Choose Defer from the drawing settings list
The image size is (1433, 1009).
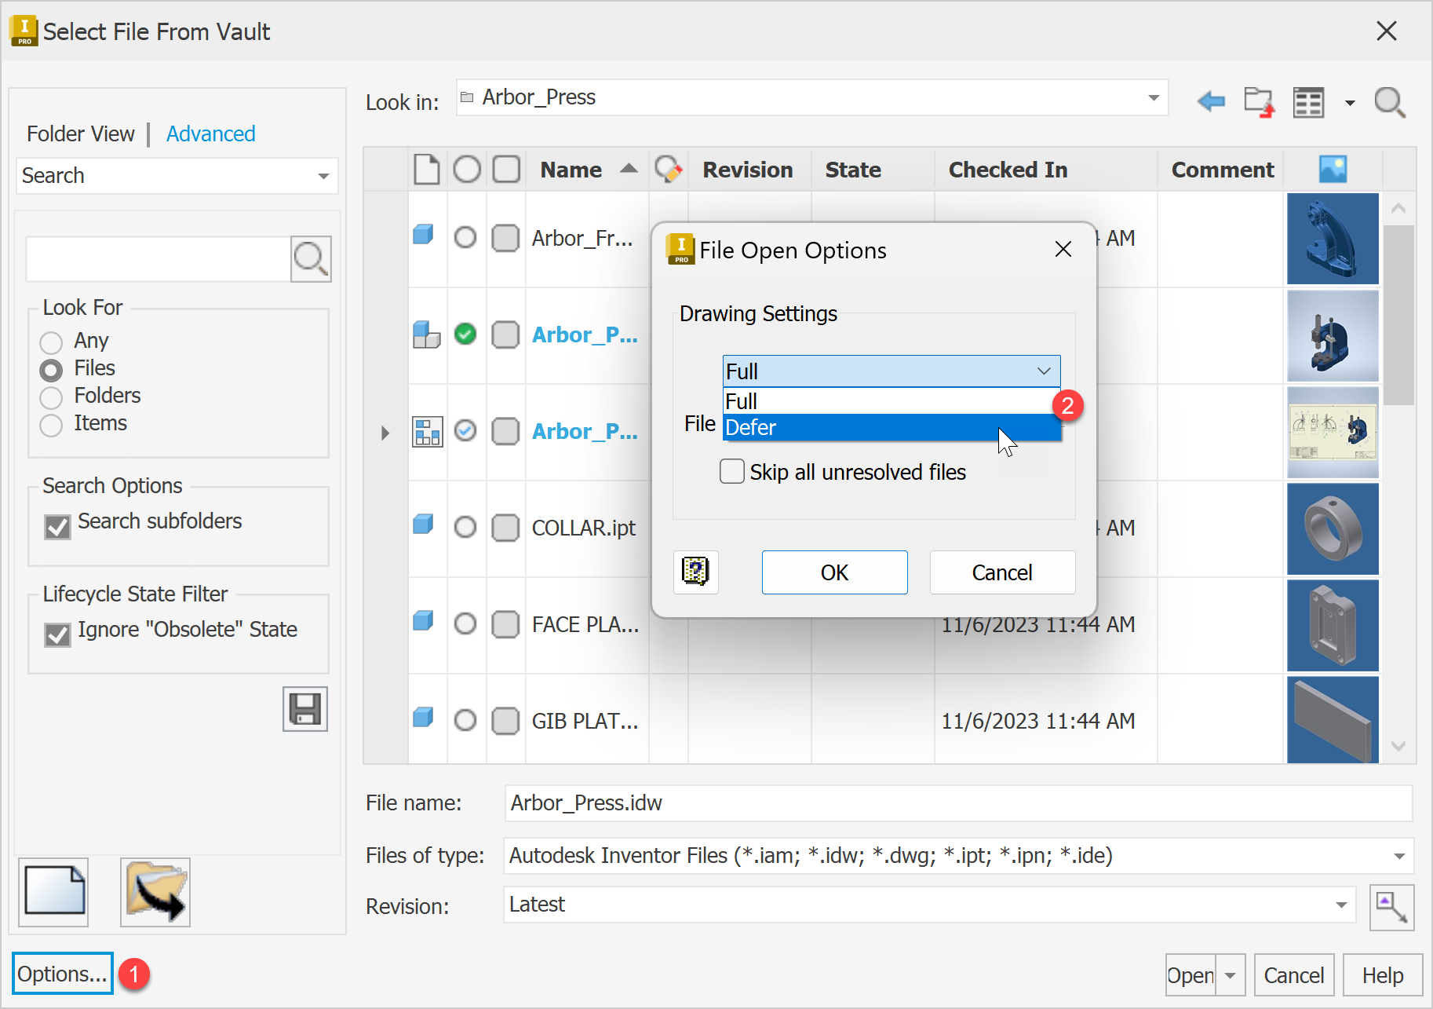(x=891, y=428)
